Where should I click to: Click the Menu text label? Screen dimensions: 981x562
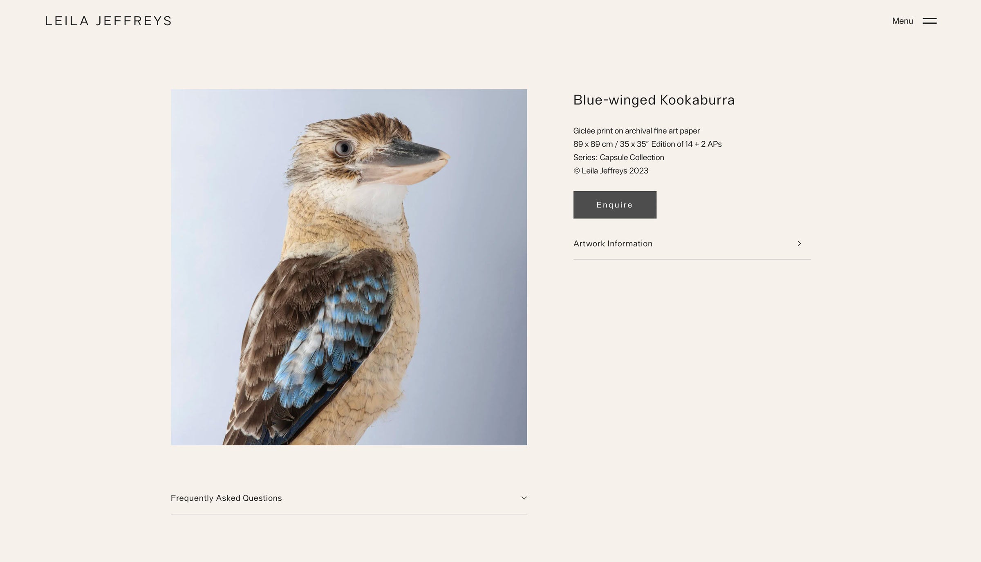[x=903, y=21]
